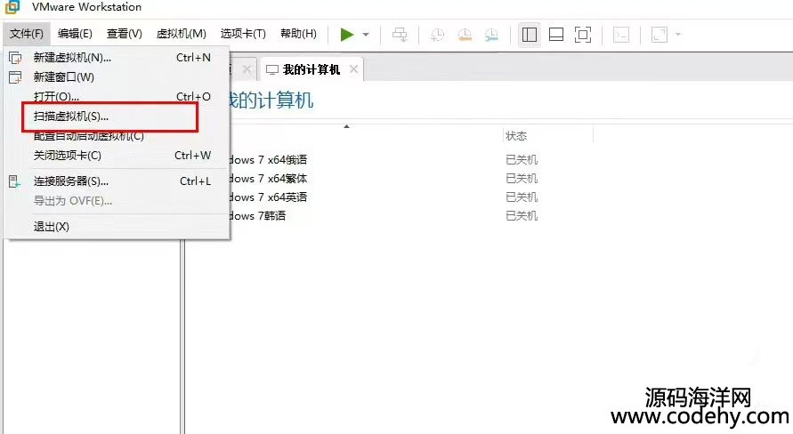Click the new window menu icon

tap(15, 76)
